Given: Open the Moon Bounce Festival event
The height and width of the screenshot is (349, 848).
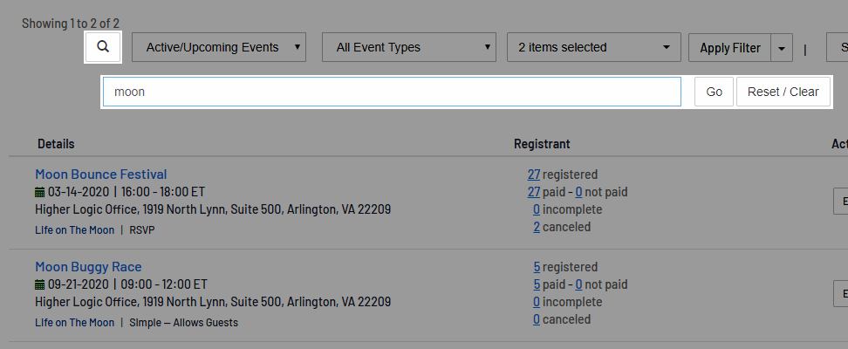Looking at the screenshot, I should pyautogui.click(x=101, y=174).
